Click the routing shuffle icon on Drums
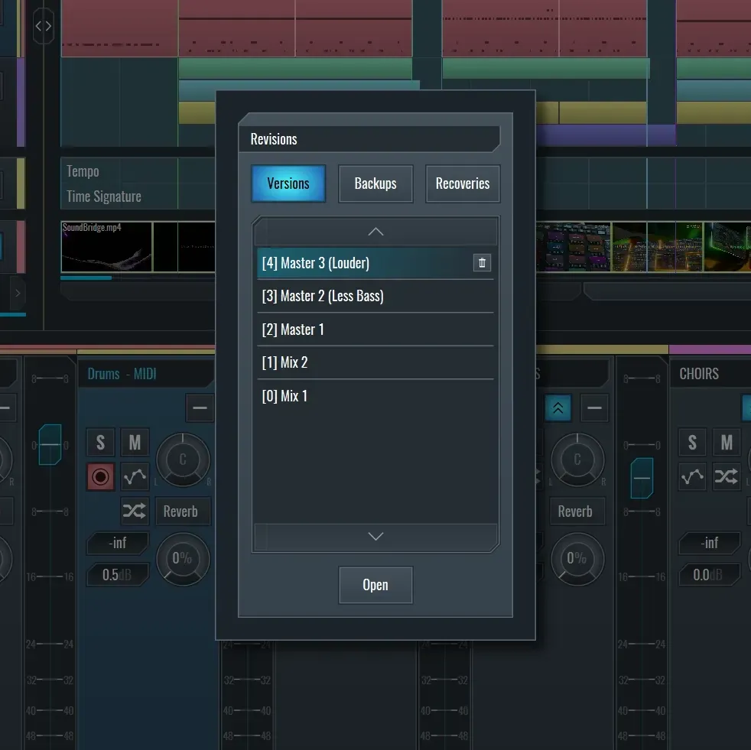This screenshot has width=751, height=750. 135,511
